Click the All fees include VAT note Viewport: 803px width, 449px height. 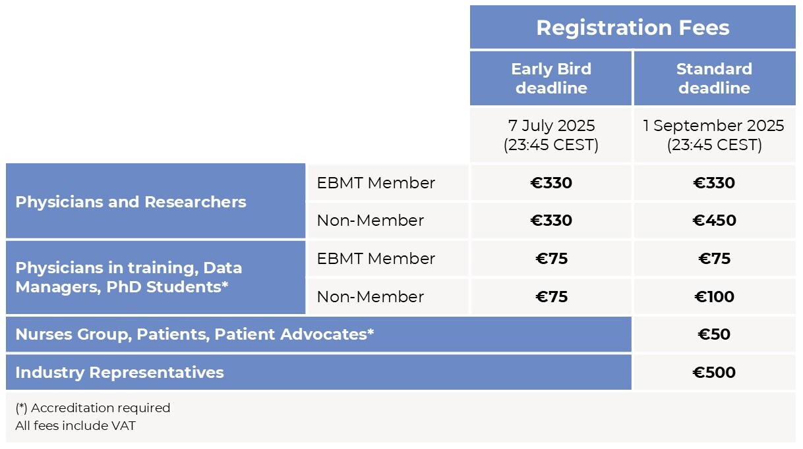tap(75, 425)
